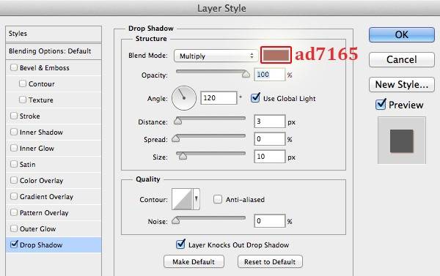This screenshot has width=440, height=276.
Task: Select the Inner Glow style label
Action: (x=37, y=148)
